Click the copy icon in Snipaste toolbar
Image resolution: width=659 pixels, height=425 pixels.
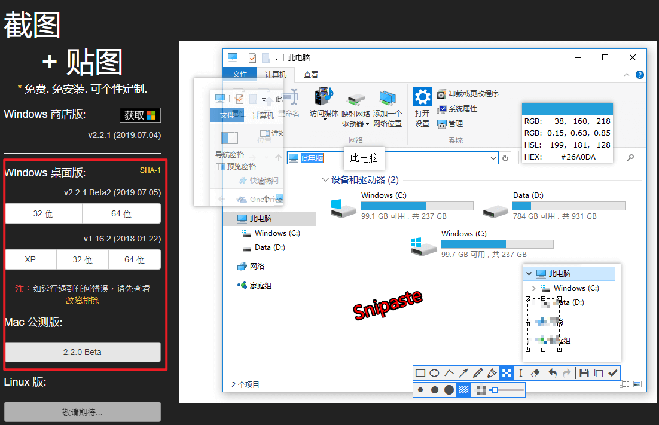pyautogui.click(x=598, y=372)
